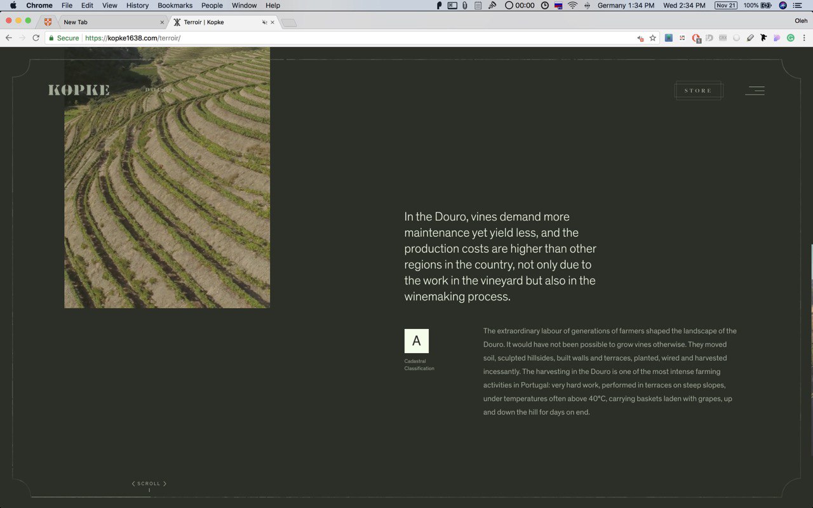This screenshot has width=813, height=508.
Task: Open the History menu
Action: click(137, 6)
